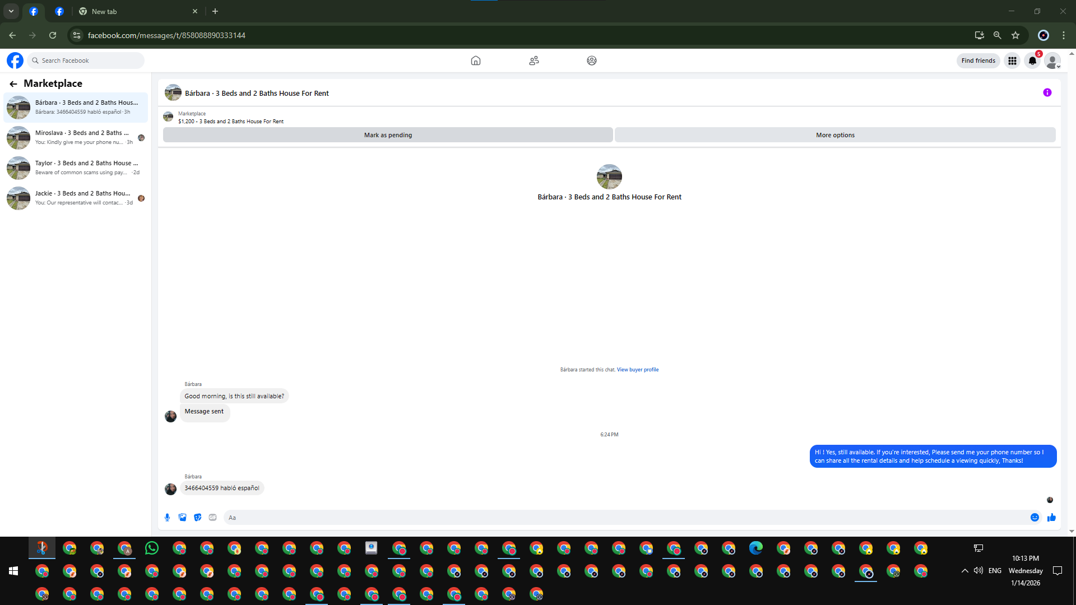This screenshot has width=1076, height=605.
Task: Mark listing as pending
Action: coord(388,135)
